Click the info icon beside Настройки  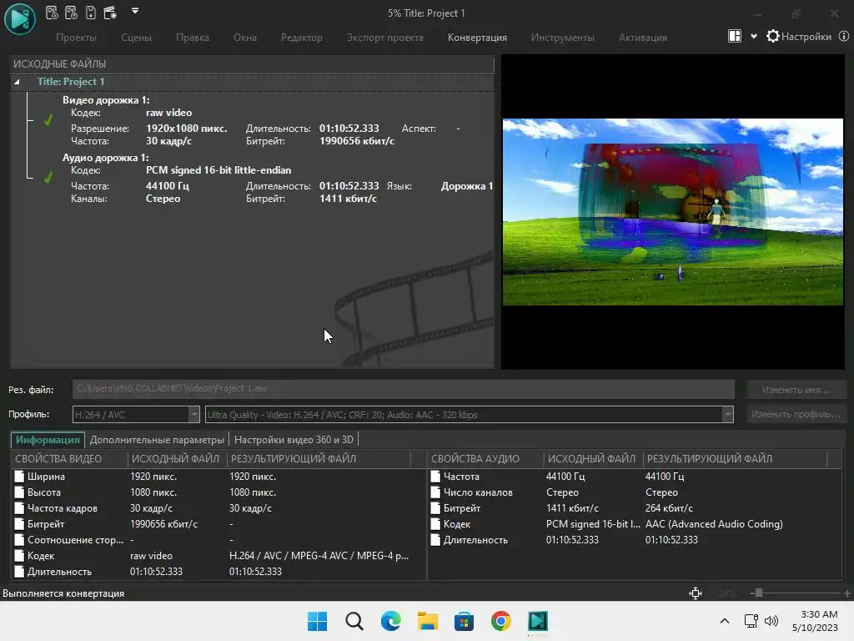(844, 37)
